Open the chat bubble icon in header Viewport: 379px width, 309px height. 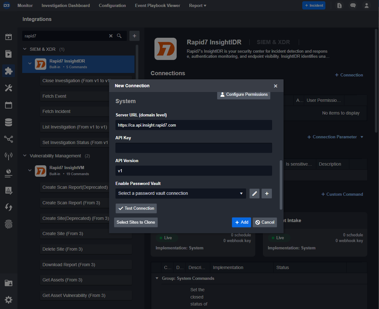point(353,5)
